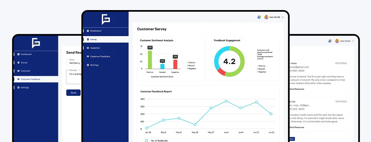Viewport: 371px width, 142px height.
Task: Click John Smith avatar in right window
Action: coord(337,41)
